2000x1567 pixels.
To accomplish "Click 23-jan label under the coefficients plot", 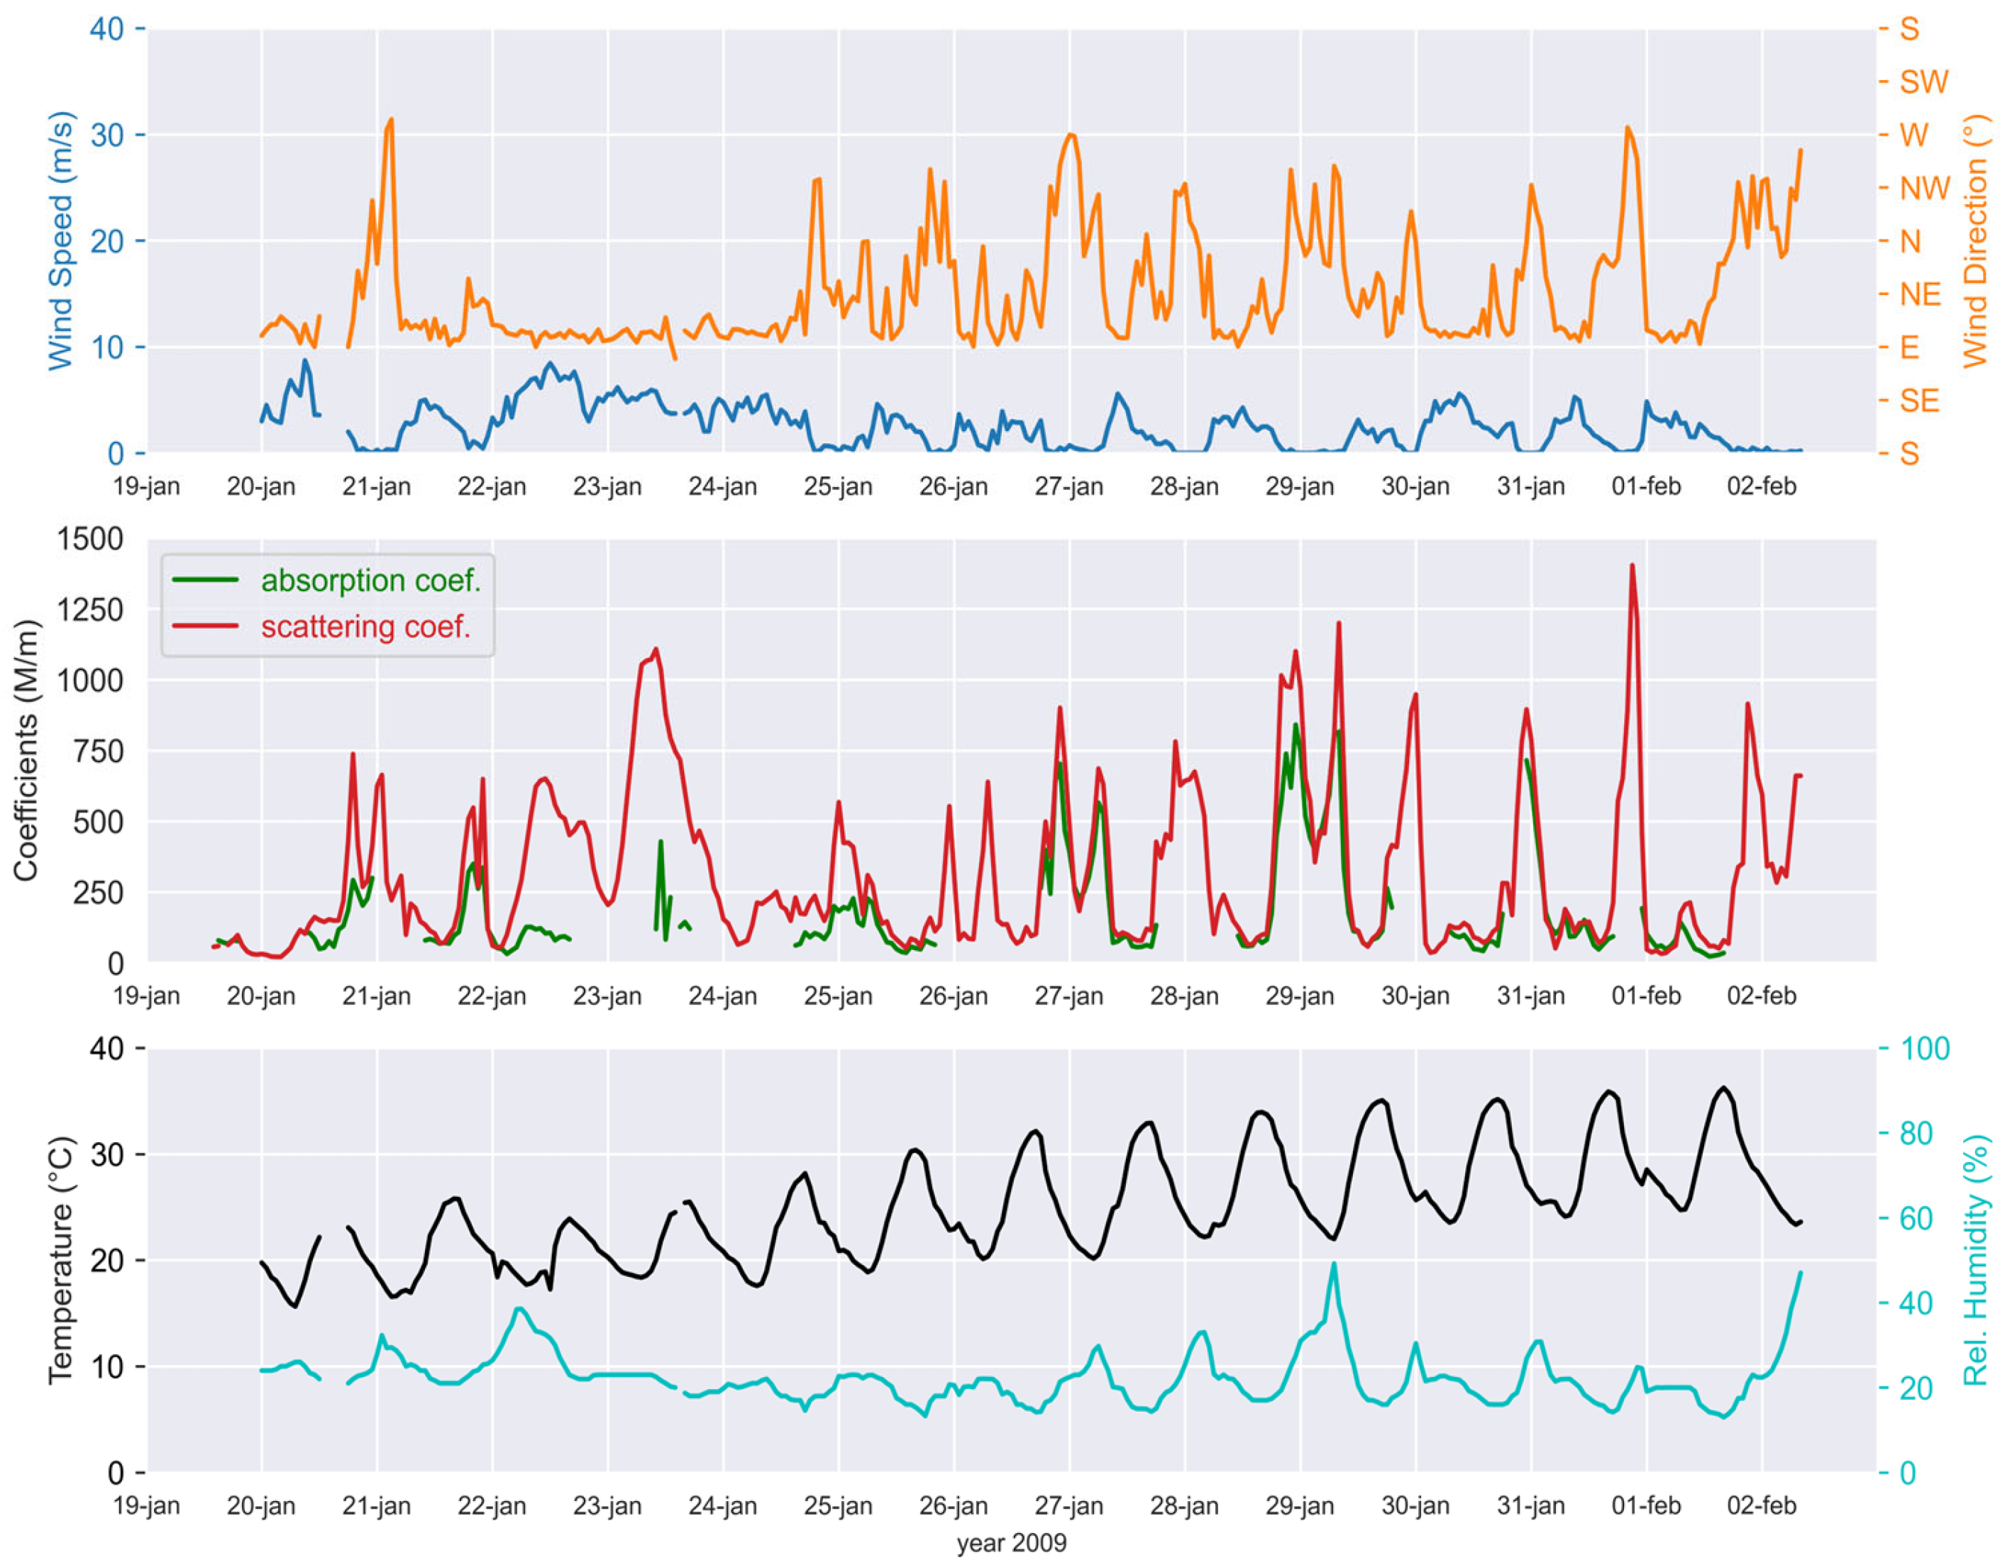I will click(x=607, y=996).
